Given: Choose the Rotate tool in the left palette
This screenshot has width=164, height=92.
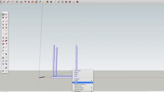Looking at the screenshot, I should pos(3,41).
